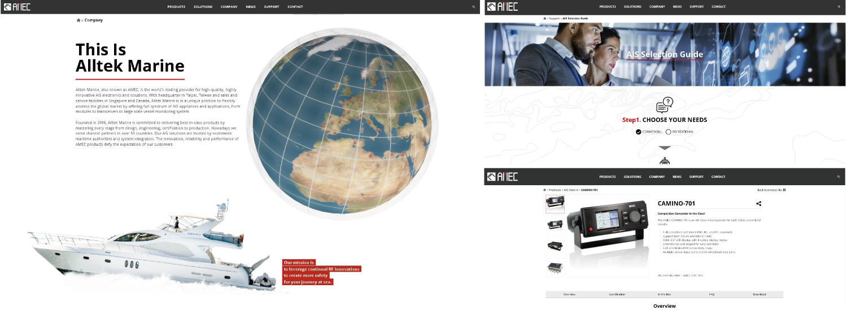Open COMPANY menu on AIS Selection Guide page
Screen dimensions: 847x310
(x=657, y=7)
